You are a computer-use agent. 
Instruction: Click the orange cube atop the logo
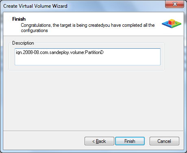click(x=172, y=22)
